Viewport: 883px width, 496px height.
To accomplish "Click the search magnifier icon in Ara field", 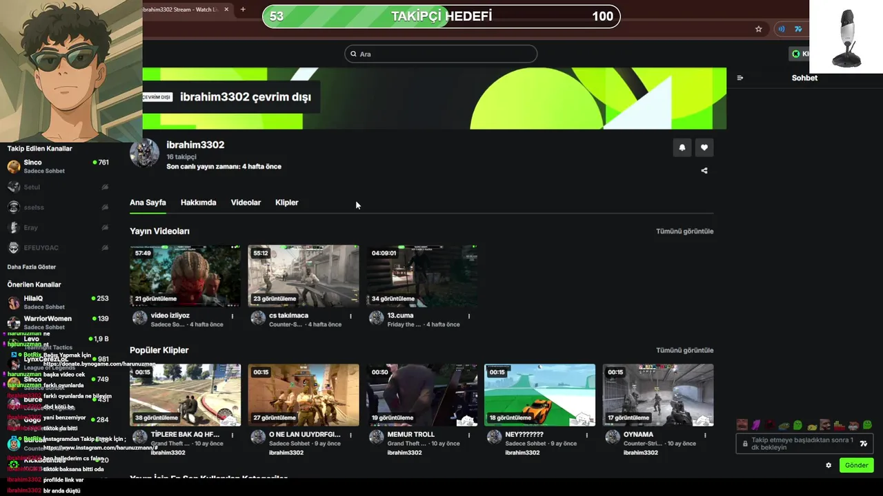I will pyautogui.click(x=353, y=54).
